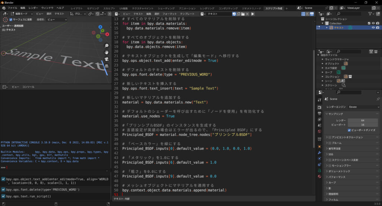Hide the テキスト object via its eye icon
This screenshot has width=382, height=206.
coord(373,28)
